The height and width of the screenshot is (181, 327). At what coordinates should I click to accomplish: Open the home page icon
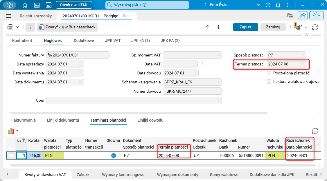pyautogui.click(x=25, y=5)
